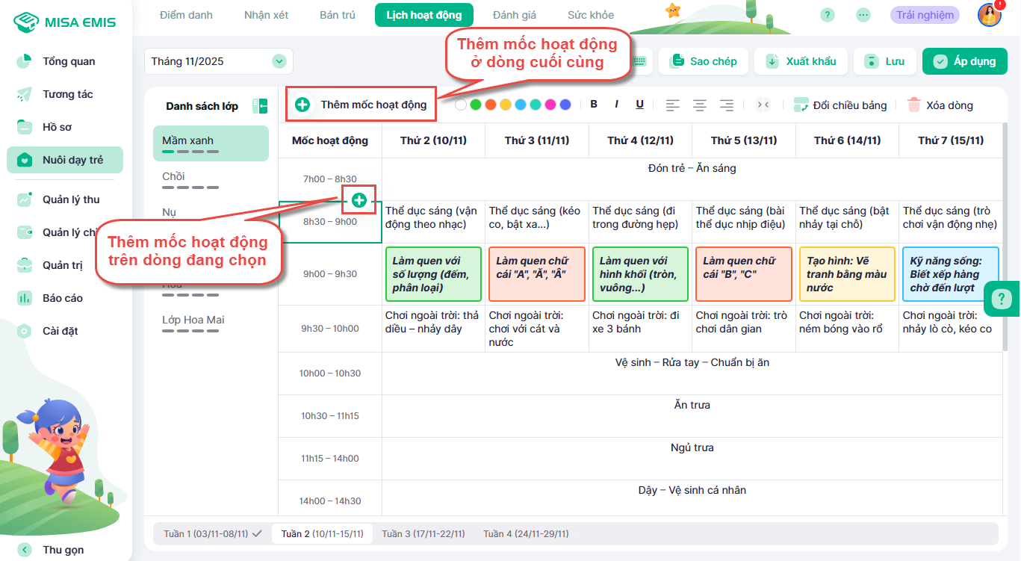Open the Tháng 11/2025 month dropdown
Screen dimensions: 1021x561
pos(279,61)
